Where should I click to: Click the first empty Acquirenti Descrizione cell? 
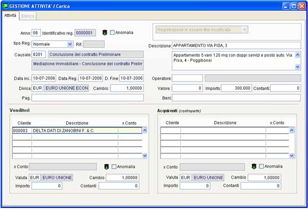pos(223,131)
